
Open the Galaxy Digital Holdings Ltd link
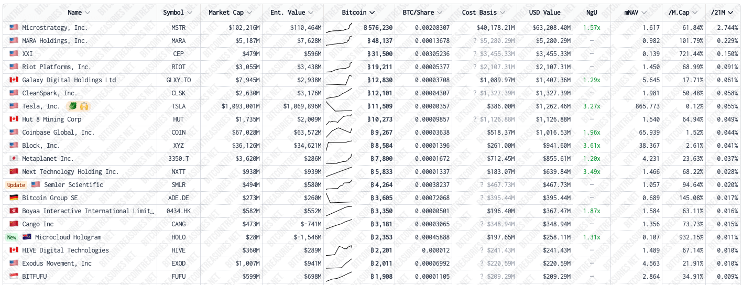pyautogui.click(x=69, y=80)
